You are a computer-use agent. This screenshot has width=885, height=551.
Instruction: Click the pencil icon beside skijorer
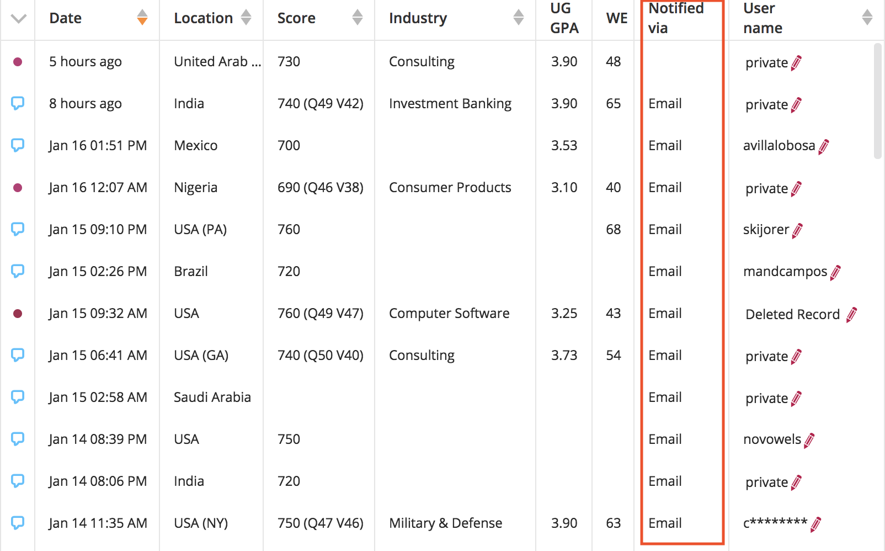797,230
